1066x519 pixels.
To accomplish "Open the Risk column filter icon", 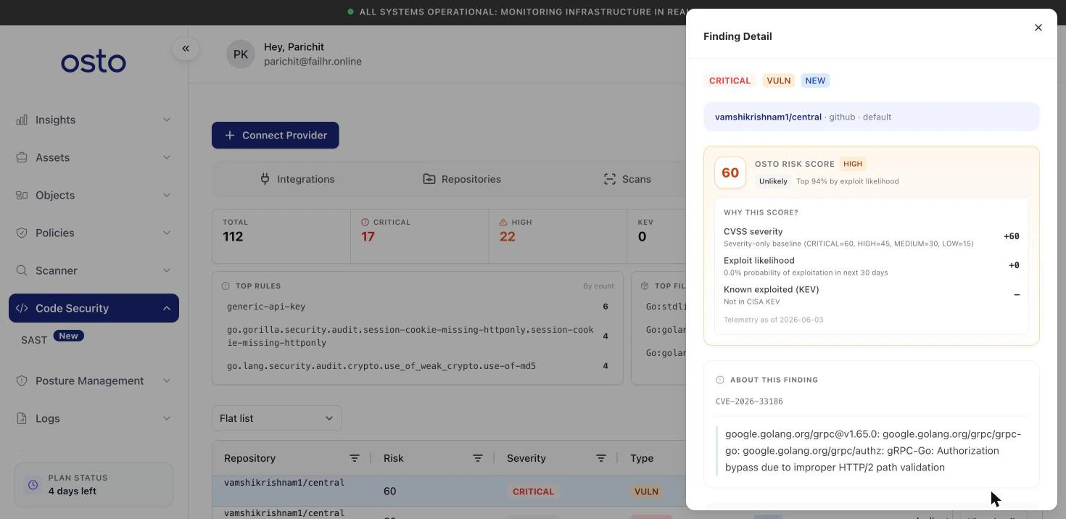I will click(x=478, y=458).
